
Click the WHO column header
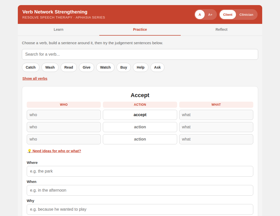pos(64,105)
